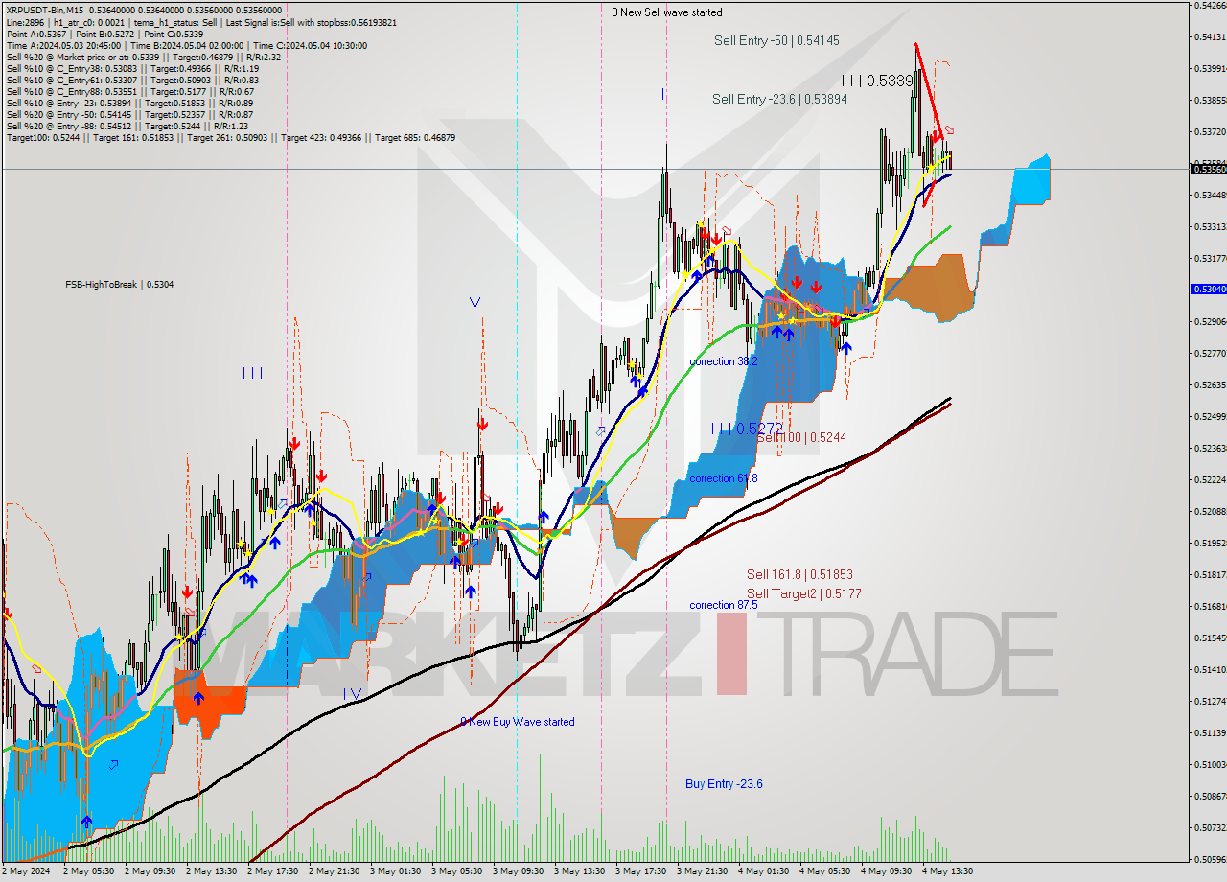
Task: Click the 'Sell %20 @ Entry -88: 0.54512' line
Action: point(127,126)
